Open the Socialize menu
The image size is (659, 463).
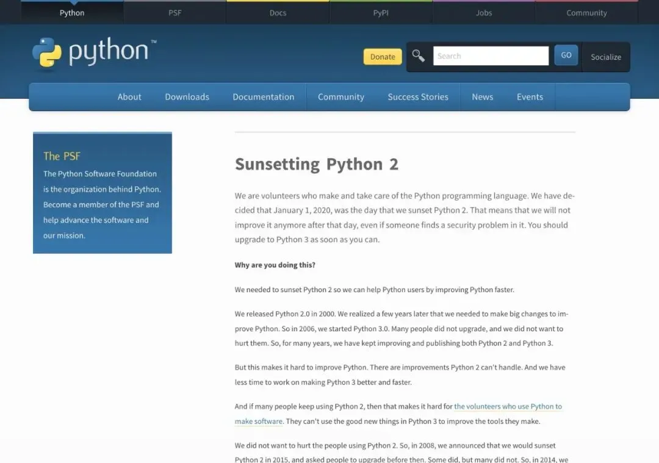tap(606, 57)
